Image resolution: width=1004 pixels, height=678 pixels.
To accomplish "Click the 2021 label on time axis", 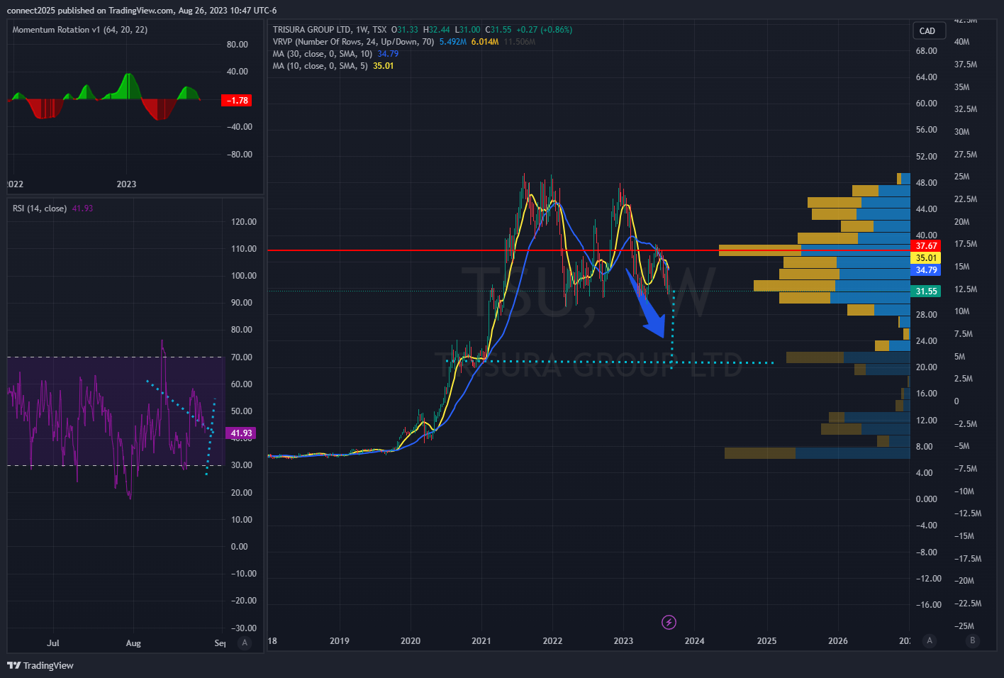I will tap(481, 641).
